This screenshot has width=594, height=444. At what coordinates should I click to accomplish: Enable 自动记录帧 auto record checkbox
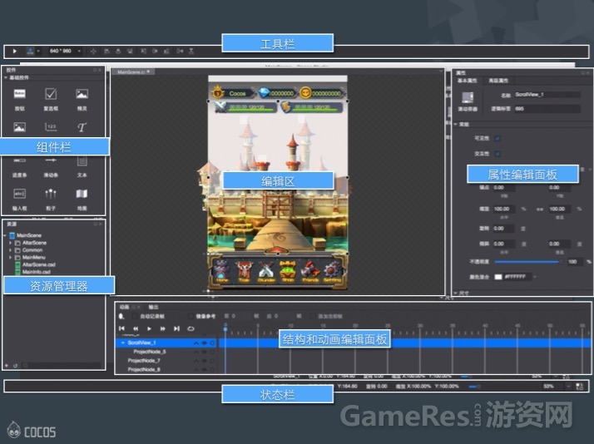tap(134, 316)
